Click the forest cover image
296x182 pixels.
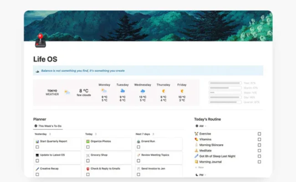pos(148,25)
